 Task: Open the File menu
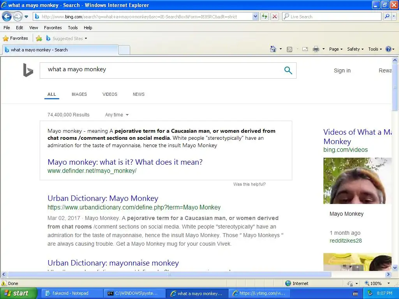point(7,28)
